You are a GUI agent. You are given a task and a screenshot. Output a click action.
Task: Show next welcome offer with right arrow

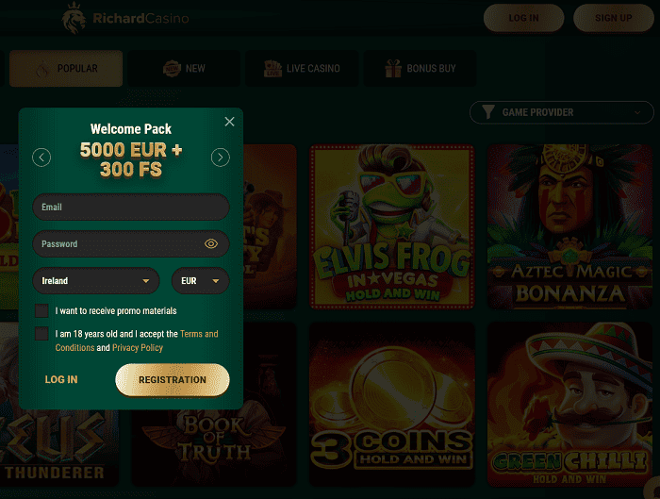220,158
